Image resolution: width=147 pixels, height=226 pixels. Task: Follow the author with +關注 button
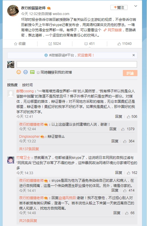(119, 8)
